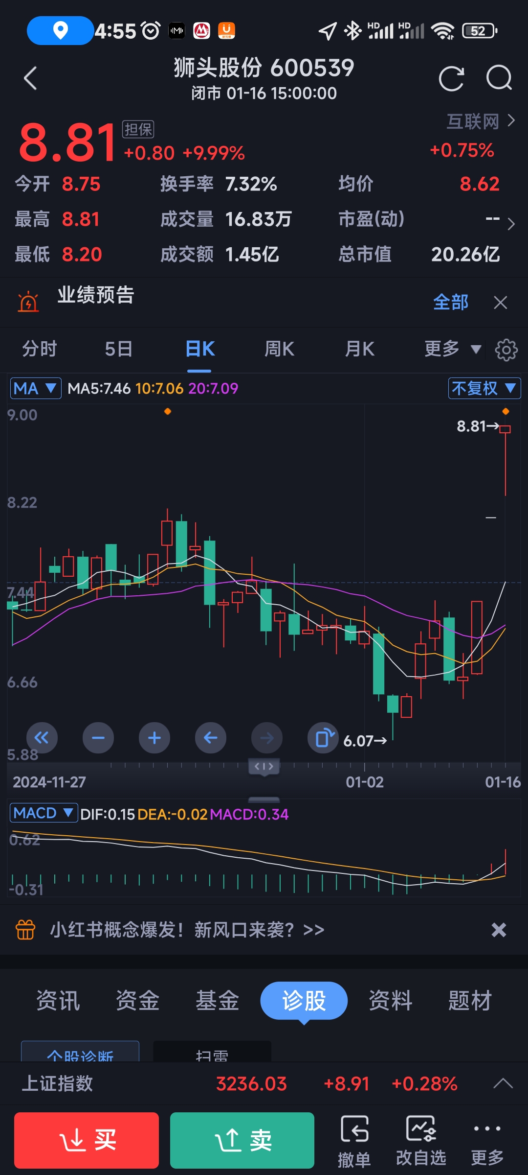Switch to the 周K chart tab
Image resolution: width=528 pixels, height=1175 pixels.
[x=279, y=349]
